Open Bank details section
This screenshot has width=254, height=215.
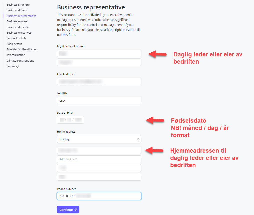click(14, 44)
